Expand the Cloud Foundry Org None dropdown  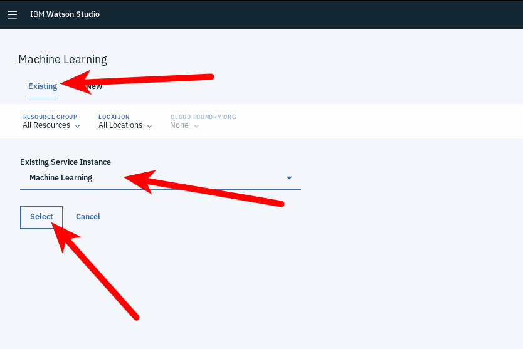coord(184,125)
